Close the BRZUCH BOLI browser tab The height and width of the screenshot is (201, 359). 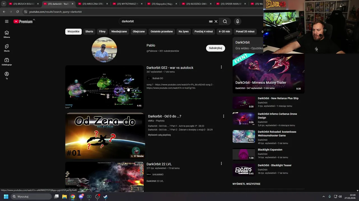point(38,4)
